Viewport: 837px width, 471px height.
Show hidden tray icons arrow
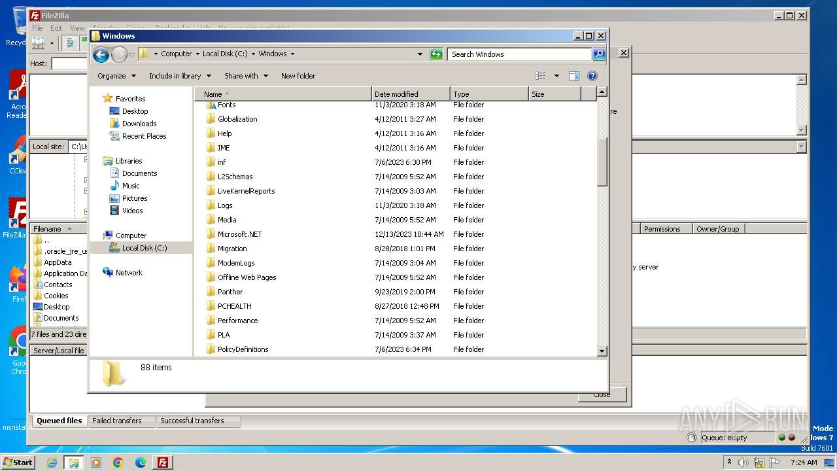[730, 462]
